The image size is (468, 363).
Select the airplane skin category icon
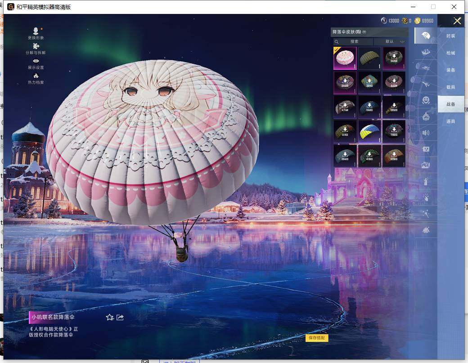[x=426, y=84]
